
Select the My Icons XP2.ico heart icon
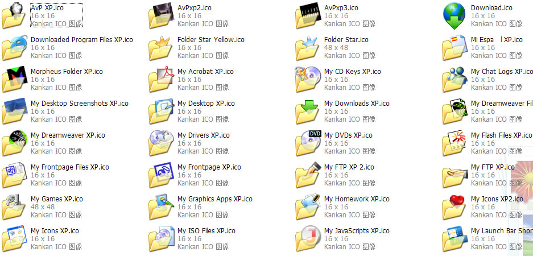coord(455,207)
